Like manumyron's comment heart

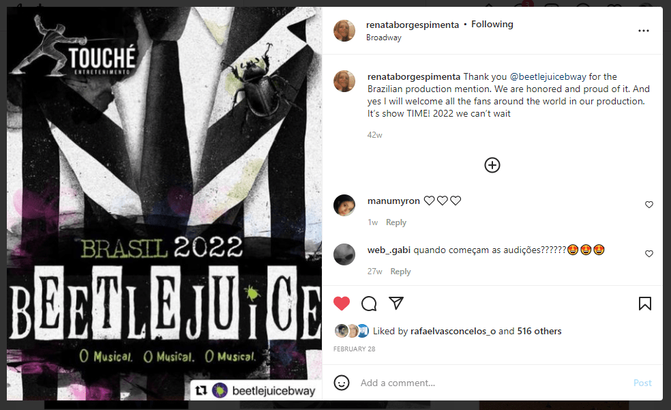649,205
